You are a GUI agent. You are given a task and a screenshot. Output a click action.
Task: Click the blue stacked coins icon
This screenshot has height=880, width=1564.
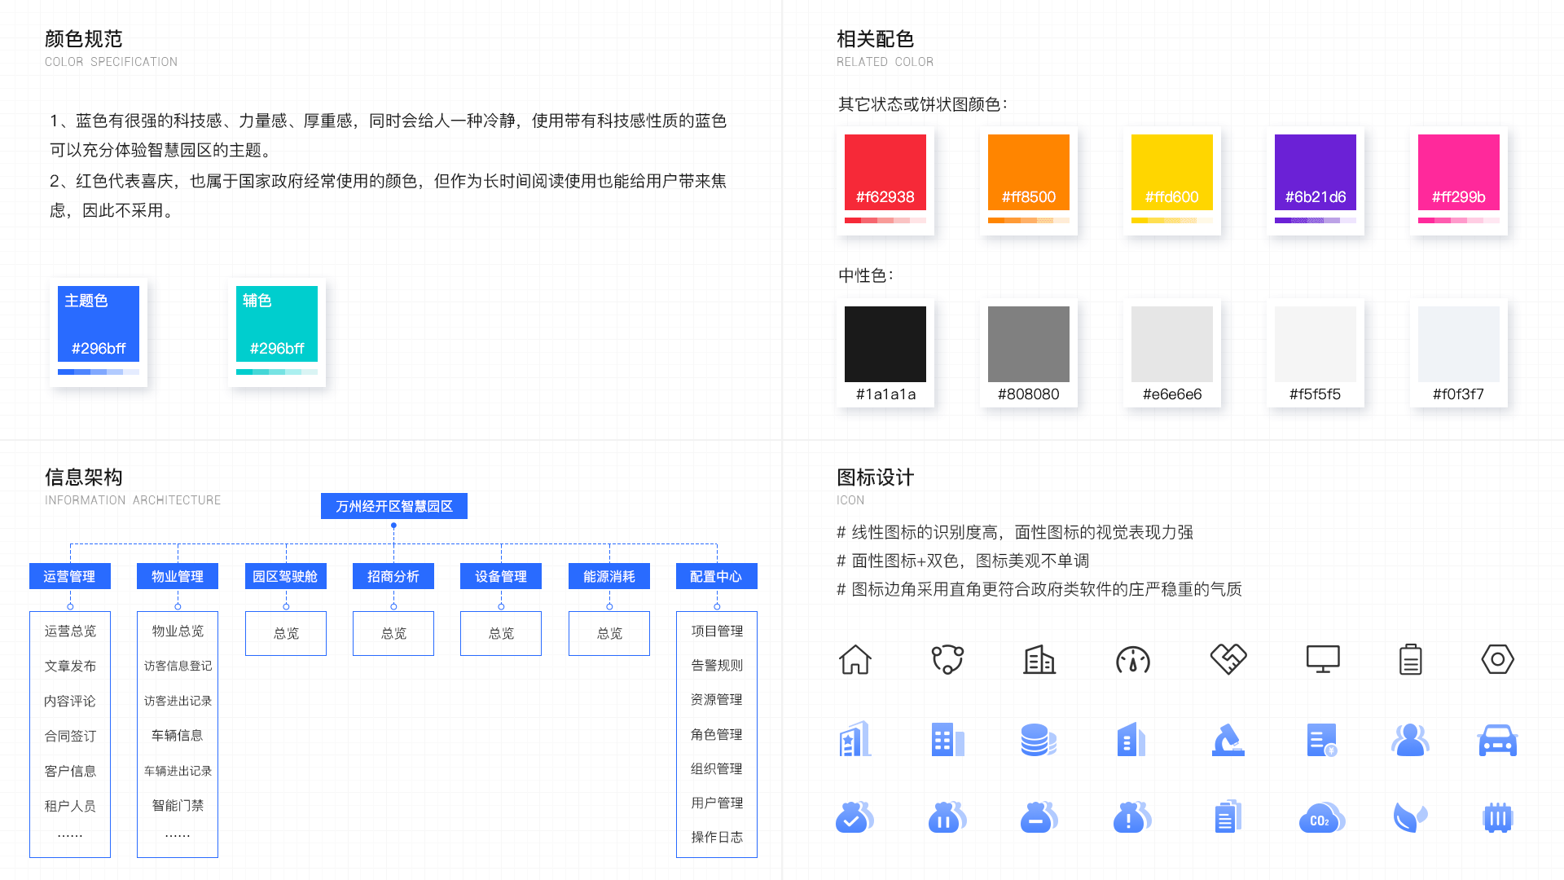point(1039,739)
